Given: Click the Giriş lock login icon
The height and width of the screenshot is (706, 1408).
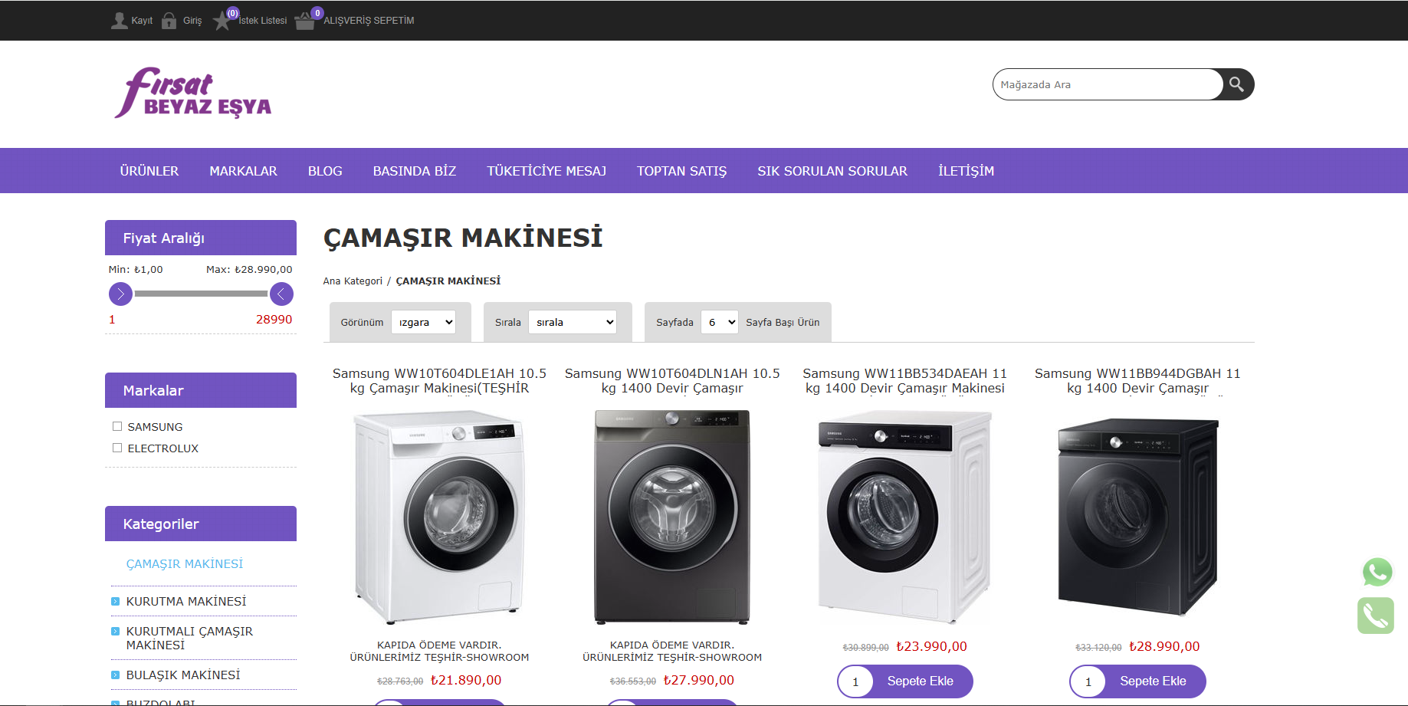Looking at the screenshot, I should point(169,21).
